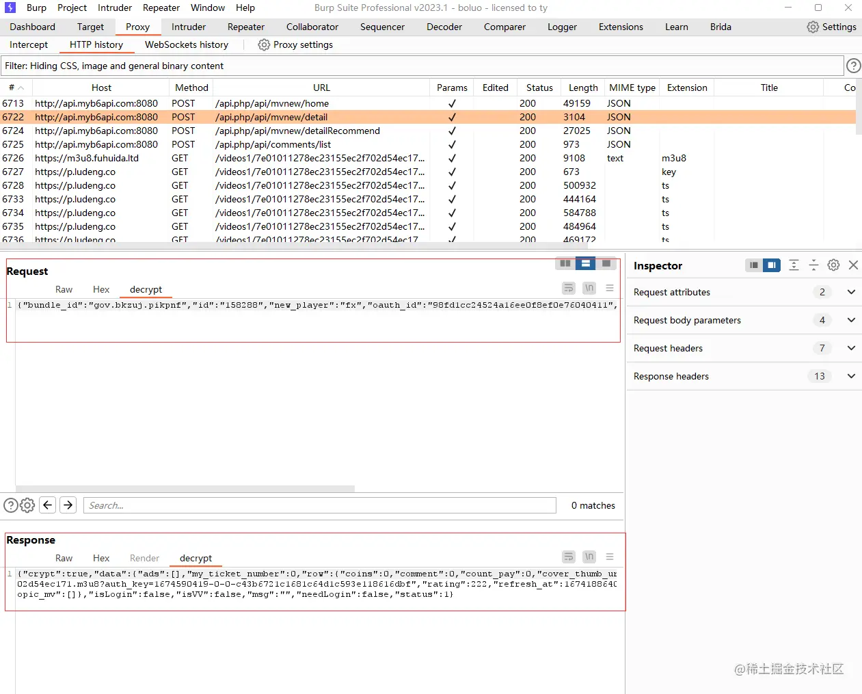Open the Window menu
Viewport: 862px width, 694px height.
(208, 8)
